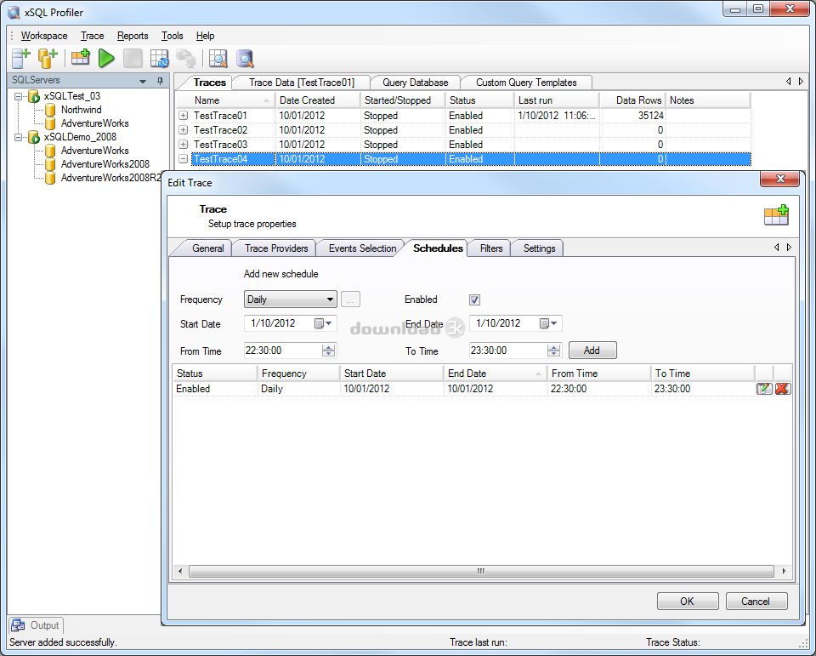Close the Edit Trace dialog

pos(779,179)
